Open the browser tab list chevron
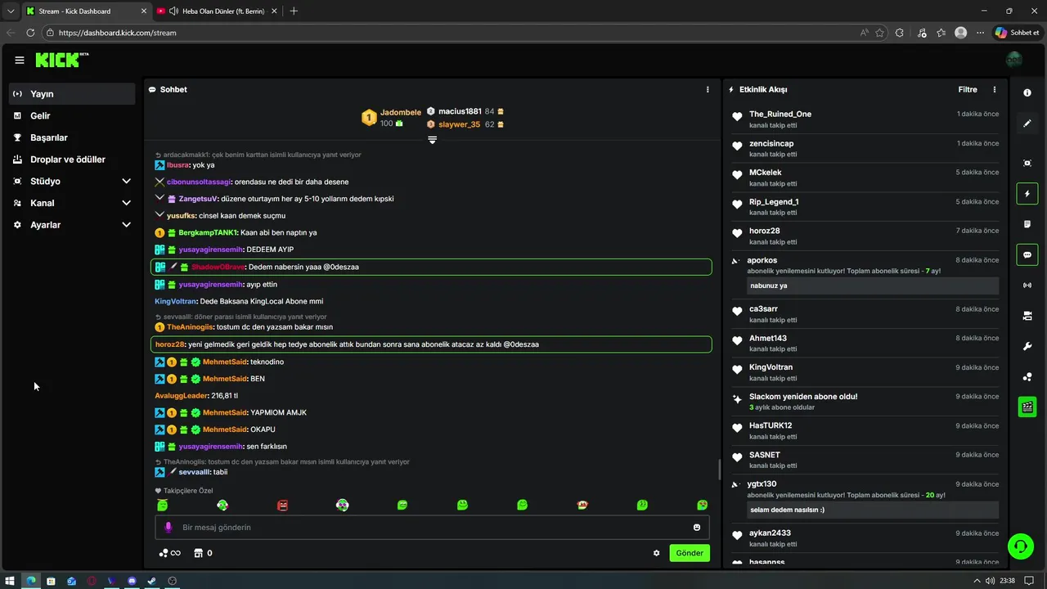The width and height of the screenshot is (1047, 589). click(x=11, y=11)
